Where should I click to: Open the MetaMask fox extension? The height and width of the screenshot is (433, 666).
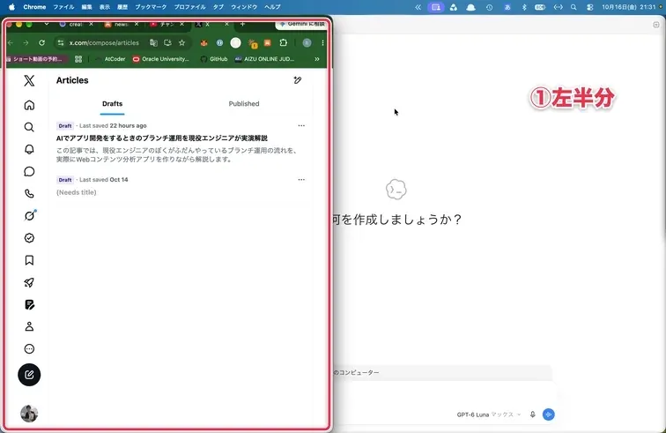pos(203,42)
